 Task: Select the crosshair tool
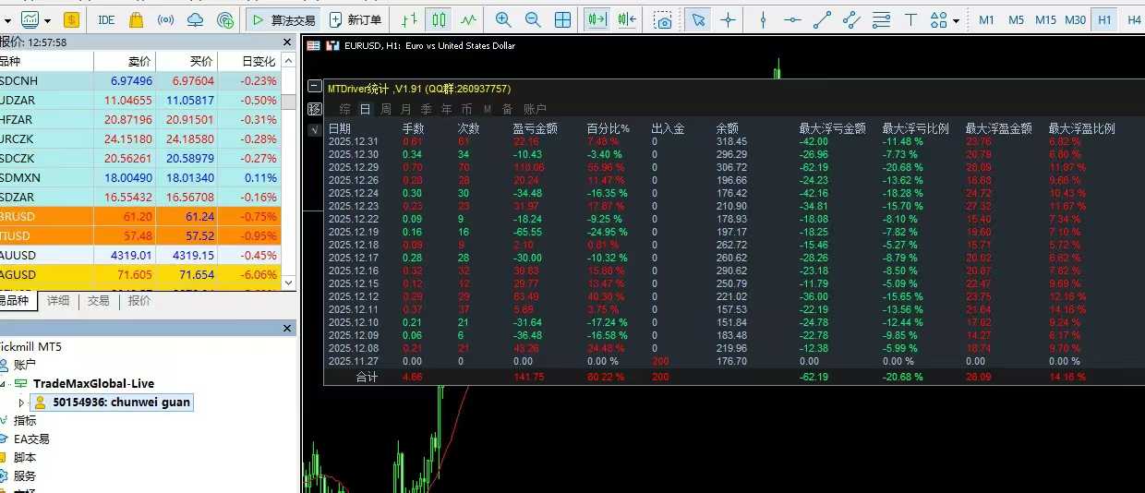[729, 19]
